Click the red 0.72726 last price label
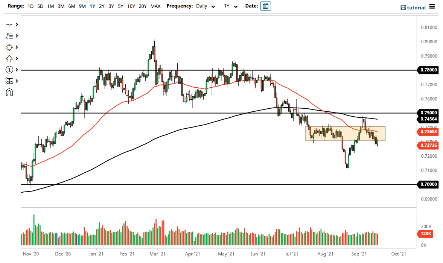The image size is (443, 263). pos(428,146)
